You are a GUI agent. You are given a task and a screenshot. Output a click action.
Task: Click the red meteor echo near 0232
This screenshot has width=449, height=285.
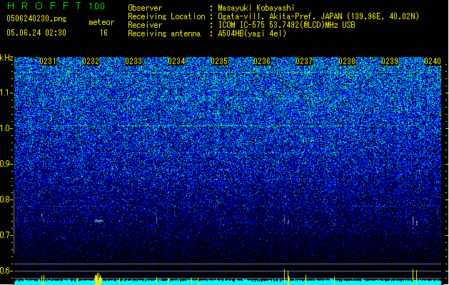click(99, 221)
